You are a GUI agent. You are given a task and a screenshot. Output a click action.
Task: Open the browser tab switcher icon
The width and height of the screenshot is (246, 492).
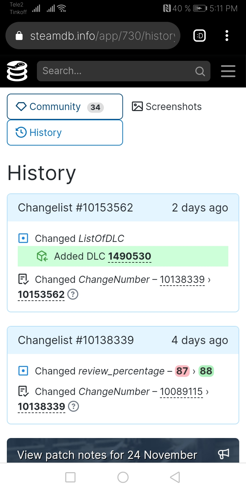200,36
